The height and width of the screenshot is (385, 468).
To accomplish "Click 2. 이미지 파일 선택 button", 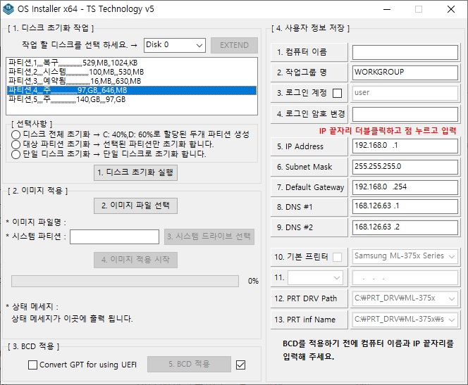I will coord(135,206).
